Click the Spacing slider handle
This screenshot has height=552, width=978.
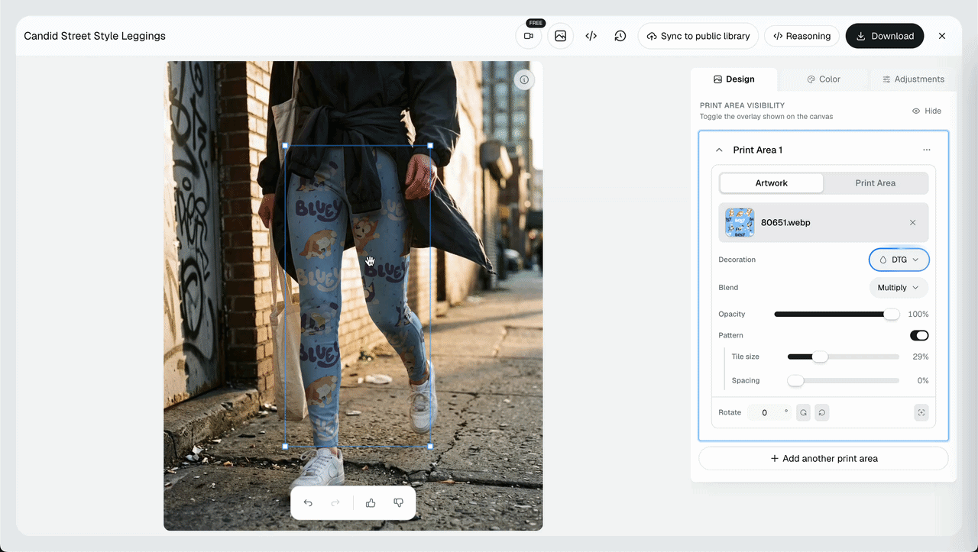coord(795,380)
